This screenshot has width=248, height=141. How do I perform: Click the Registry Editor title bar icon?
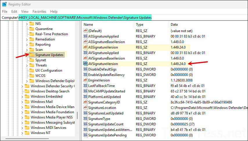pos(4,4)
